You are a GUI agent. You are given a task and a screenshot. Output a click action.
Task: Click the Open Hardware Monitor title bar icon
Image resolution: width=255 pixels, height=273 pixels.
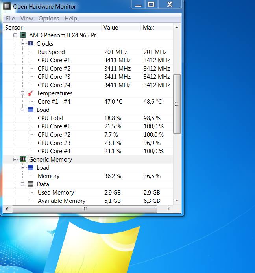coord(7,6)
